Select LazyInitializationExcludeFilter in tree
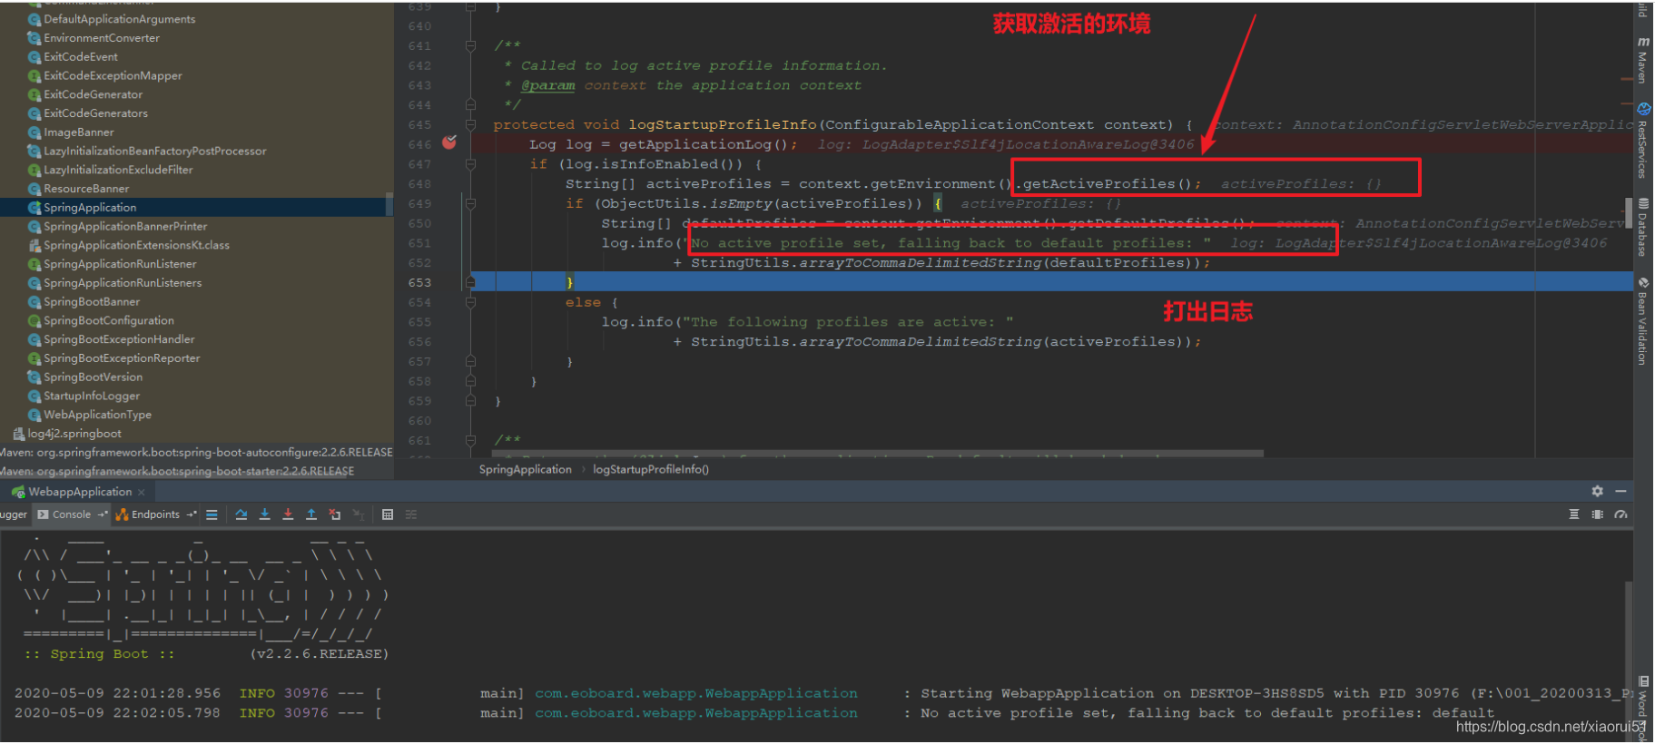 point(118,170)
